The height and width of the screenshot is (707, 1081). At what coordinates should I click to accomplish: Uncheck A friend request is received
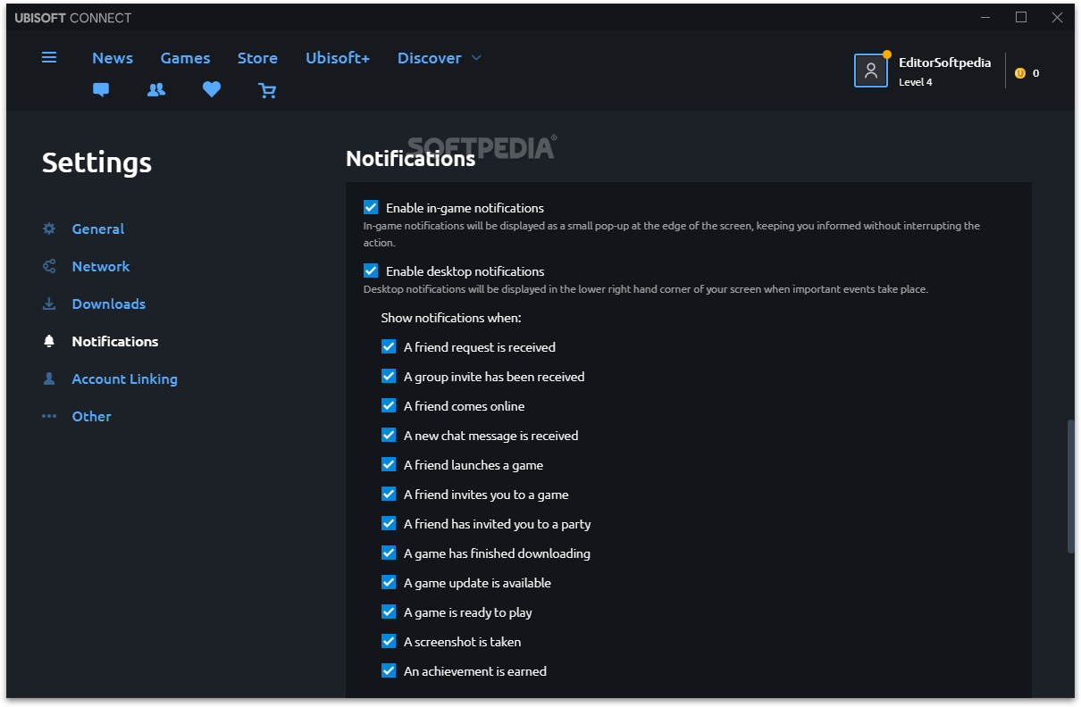(389, 346)
